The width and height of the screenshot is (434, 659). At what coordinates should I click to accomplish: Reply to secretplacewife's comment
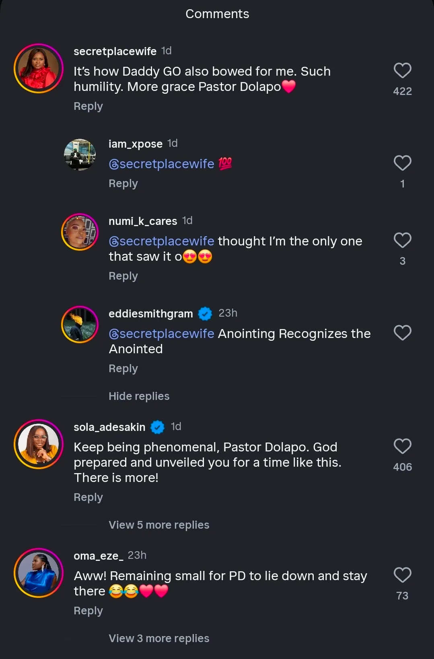tap(88, 106)
